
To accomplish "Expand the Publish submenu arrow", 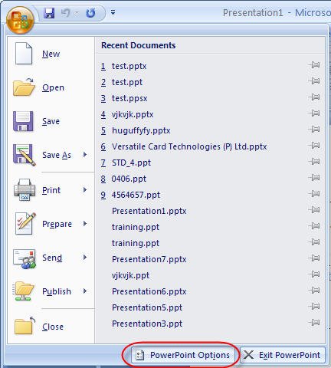I will pos(85,291).
